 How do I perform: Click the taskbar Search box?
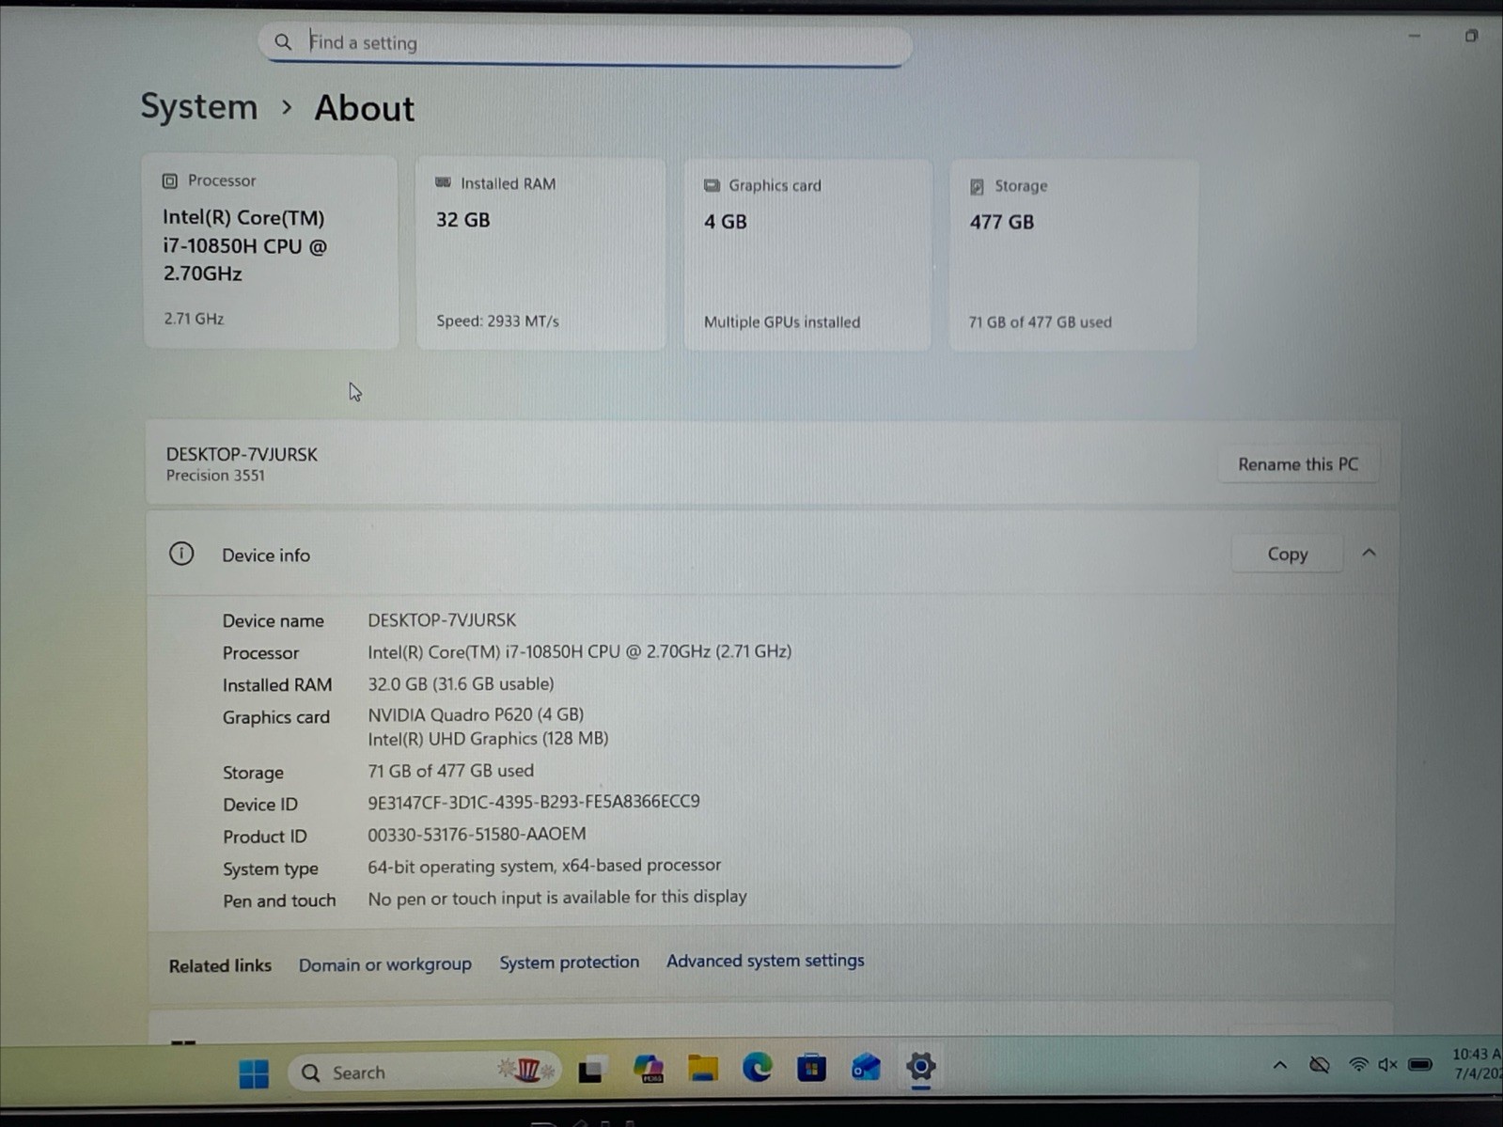pos(425,1072)
